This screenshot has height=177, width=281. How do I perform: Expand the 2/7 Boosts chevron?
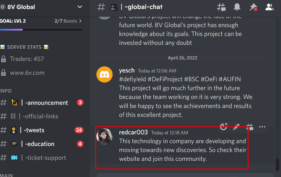point(80,21)
